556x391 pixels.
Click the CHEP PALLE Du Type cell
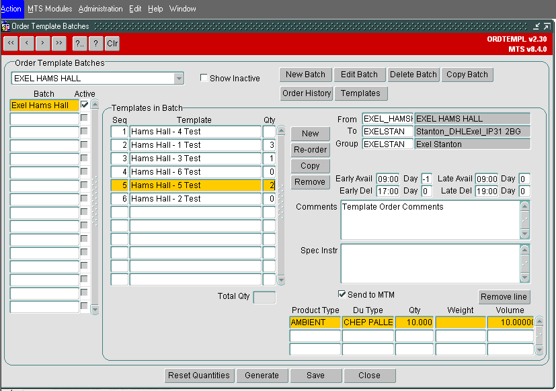(x=368, y=322)
